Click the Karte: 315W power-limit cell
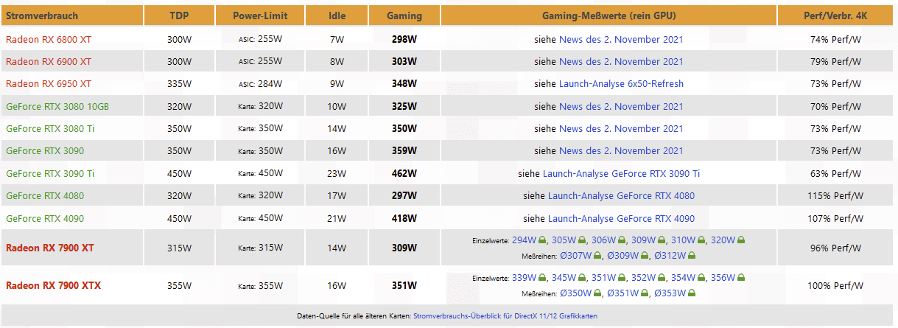This screenshot has width=898, height=328. pyautogui.click(x=260, y=248)
